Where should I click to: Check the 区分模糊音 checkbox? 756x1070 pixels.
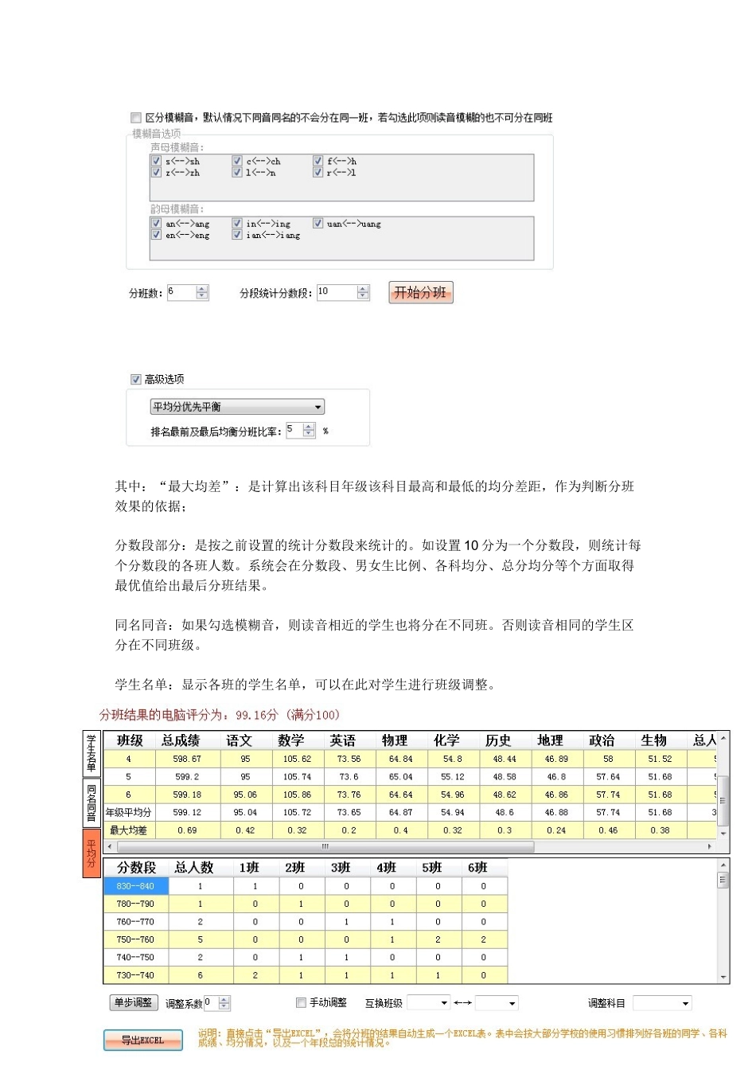135,117
